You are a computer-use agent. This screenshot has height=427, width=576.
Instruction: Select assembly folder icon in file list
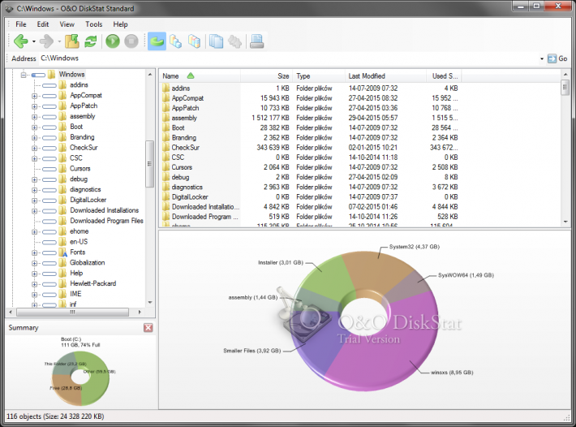[x=165, y=118]
